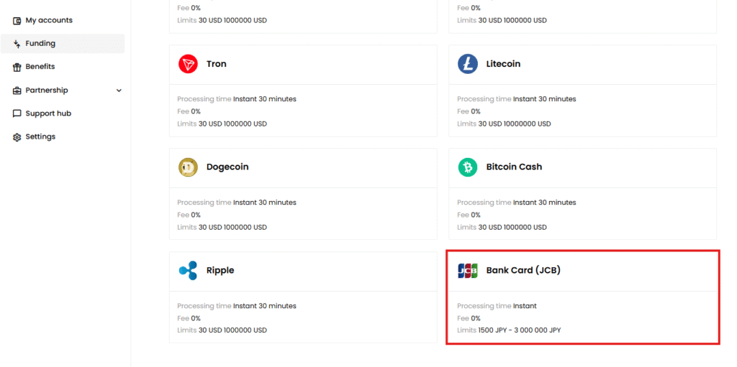Select the Tron deposit method title
Image resolution: width=737 pixels, height=367 pixels.
tap(216, 64)
